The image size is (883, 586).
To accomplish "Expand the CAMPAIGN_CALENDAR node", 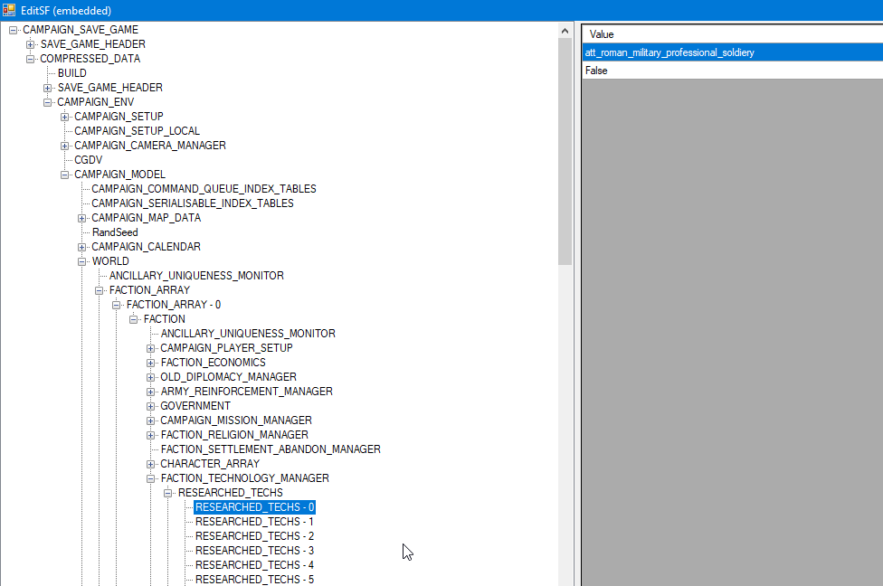I will [82, 247].
